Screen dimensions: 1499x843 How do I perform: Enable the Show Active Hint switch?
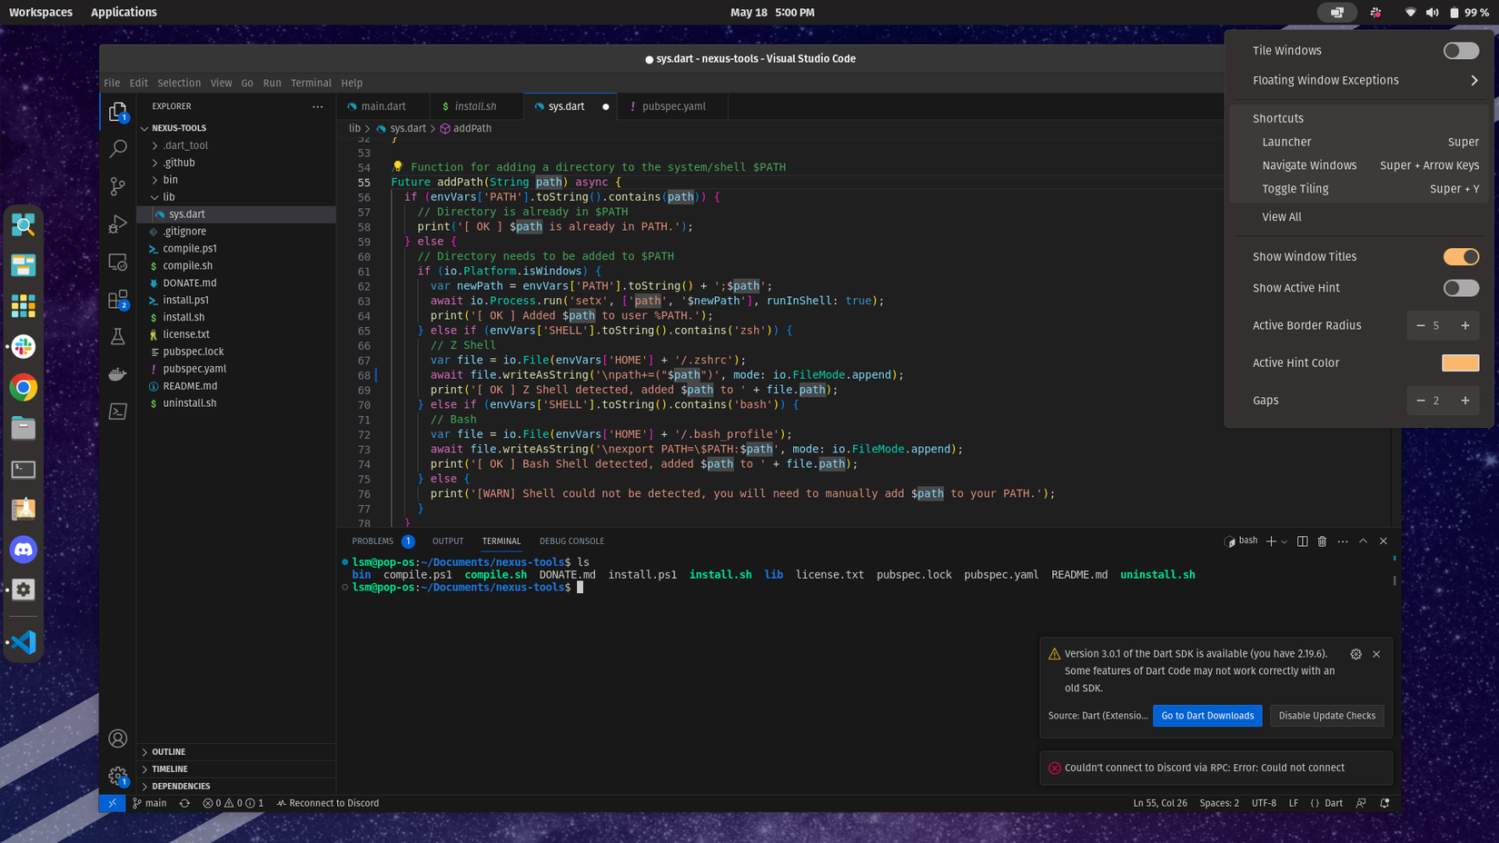point(1461,288)
